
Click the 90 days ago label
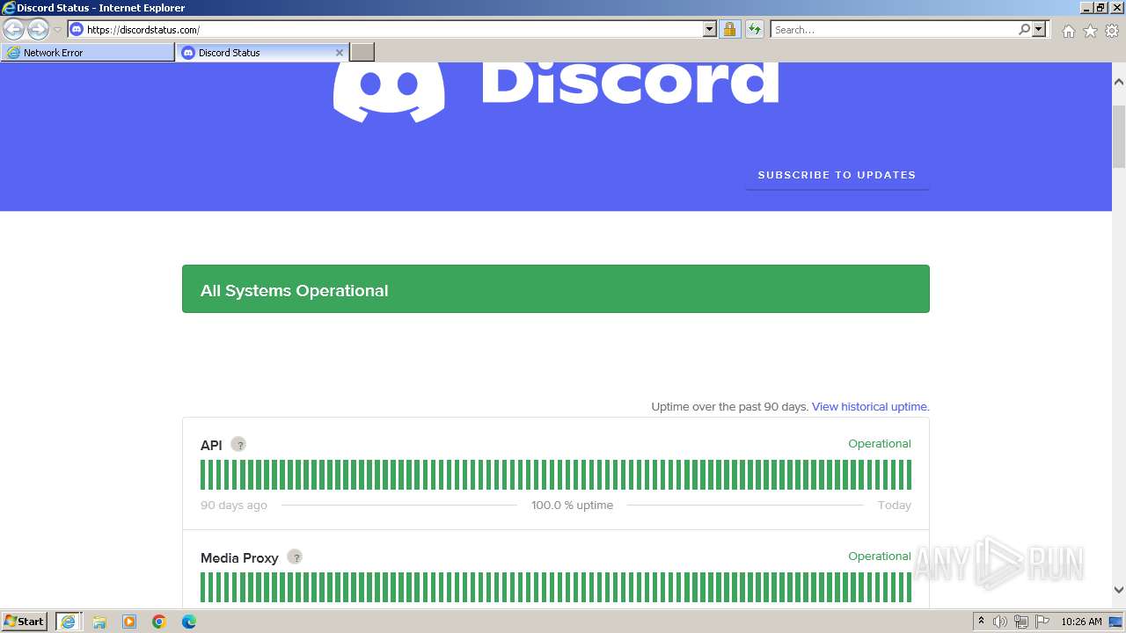pyautogui.click(x=234, y=505)
